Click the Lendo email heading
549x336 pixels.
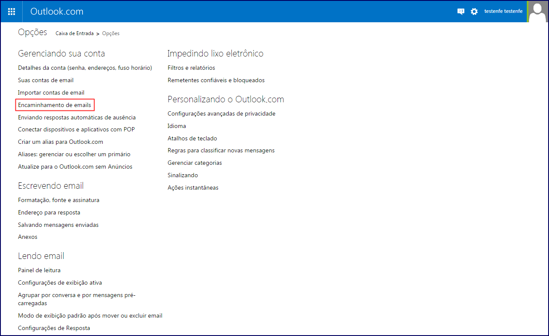pyautogui.click(x=41, y=256)
